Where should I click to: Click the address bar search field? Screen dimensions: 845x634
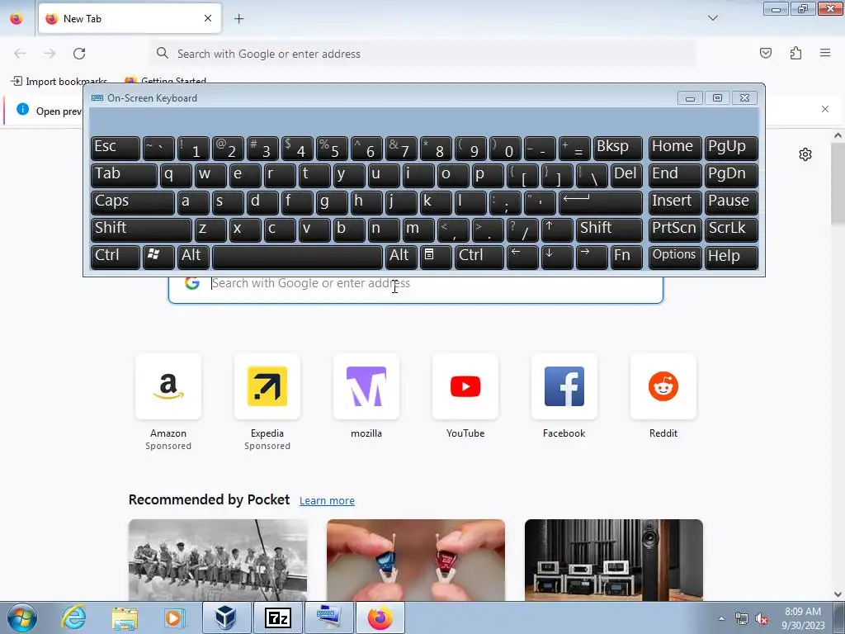tap(423, 54)
